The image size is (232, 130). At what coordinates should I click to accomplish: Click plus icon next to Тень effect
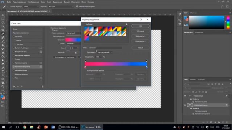41,78
